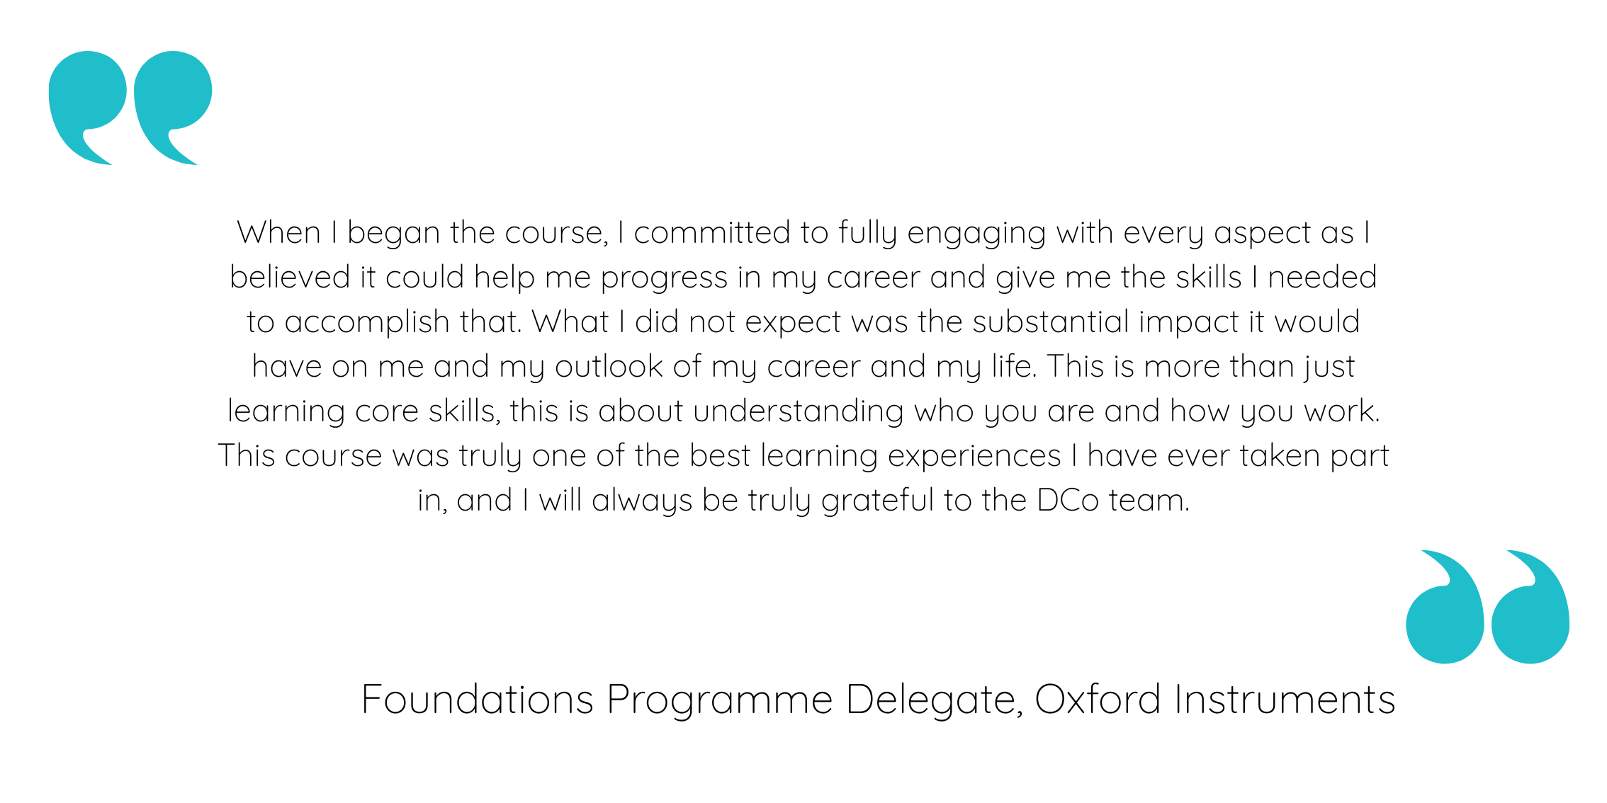Click the phrase "best learning experiences"
This screenshot has width=1607, height=803.
[x=875, y=456]
